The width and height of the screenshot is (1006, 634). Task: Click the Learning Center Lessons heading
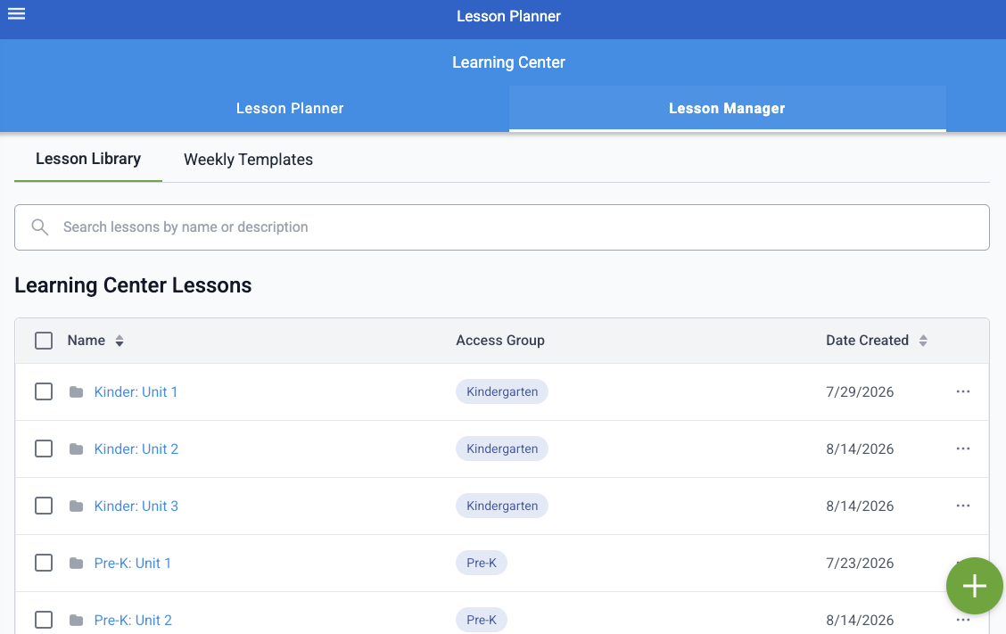tap(133, 285)
